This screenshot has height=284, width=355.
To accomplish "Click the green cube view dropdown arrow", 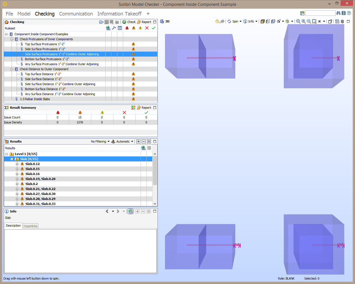I will coord(292,21).
